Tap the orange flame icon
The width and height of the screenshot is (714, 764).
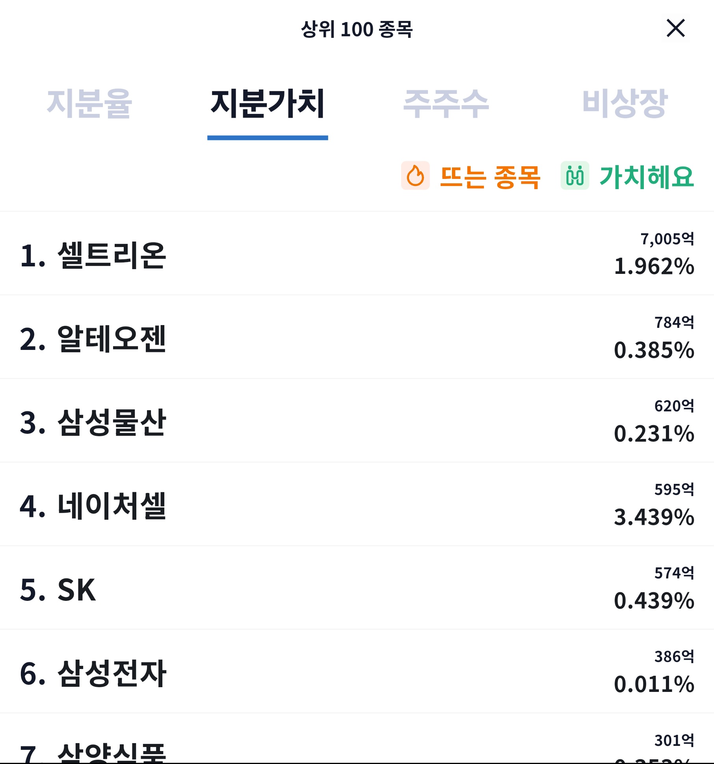415,175
